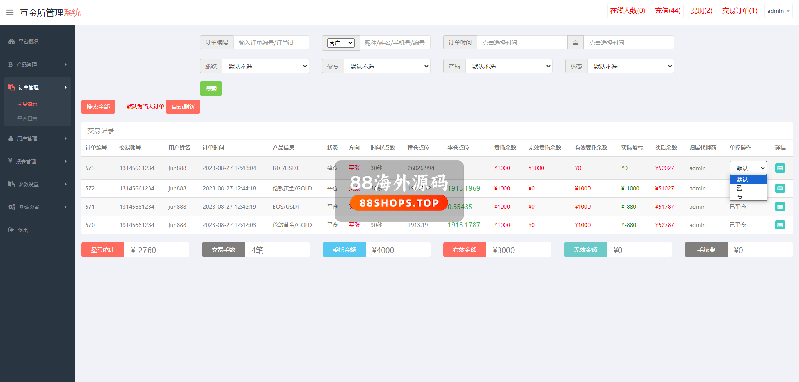The image size is (799, 382).
Task: Open details icon for order 572
Action: [780, 188]
